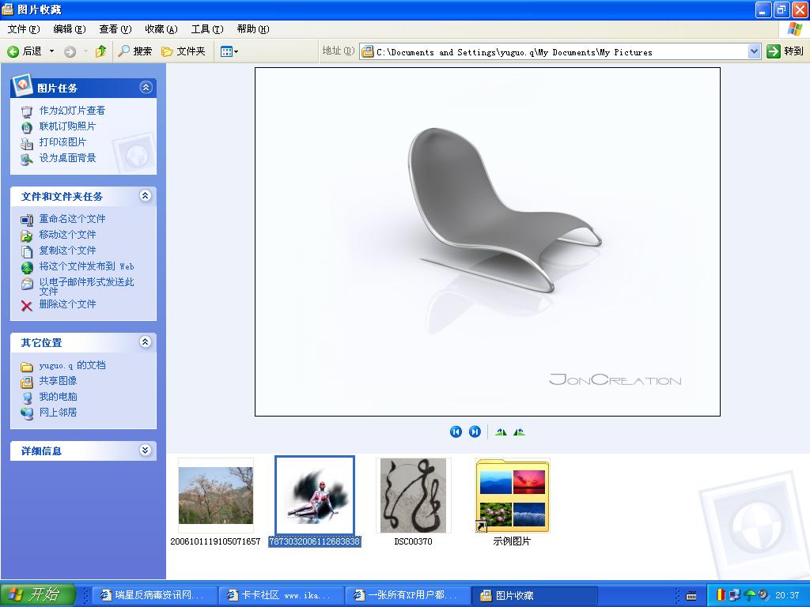810x607 pixels.
Task: Rotate picture counterclockwise icon
Action: (x=519, y=432)
